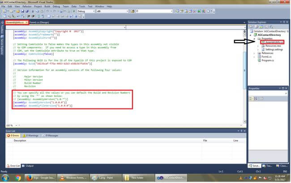Click the Description column header
Image resolution: width=291 pixels, height=183 pixels.
[x=20, y=140]
